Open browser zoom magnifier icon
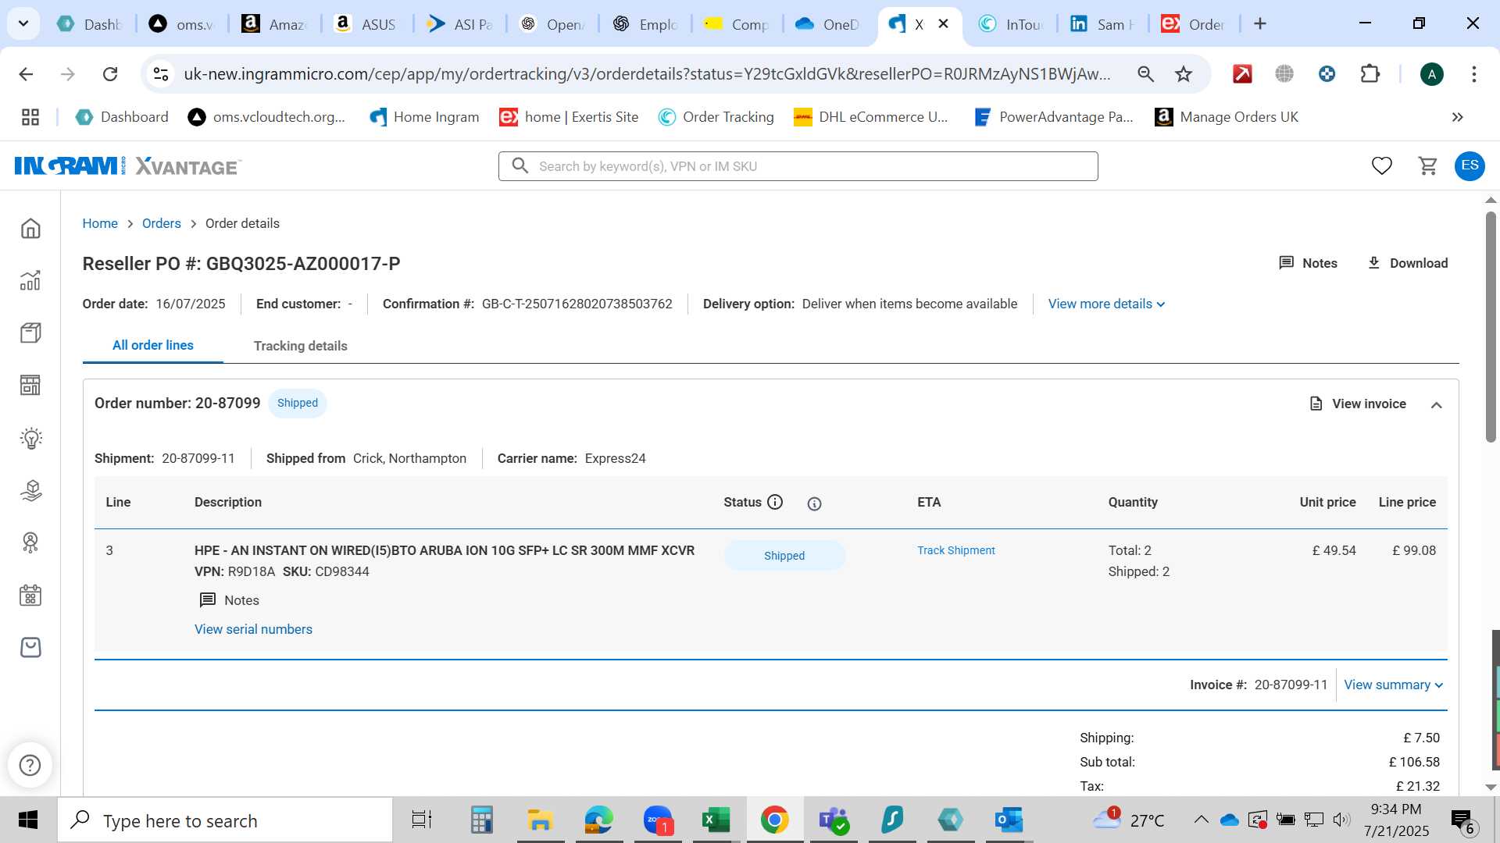Viewport: 1500px width, 843px height. point(1145,74)
